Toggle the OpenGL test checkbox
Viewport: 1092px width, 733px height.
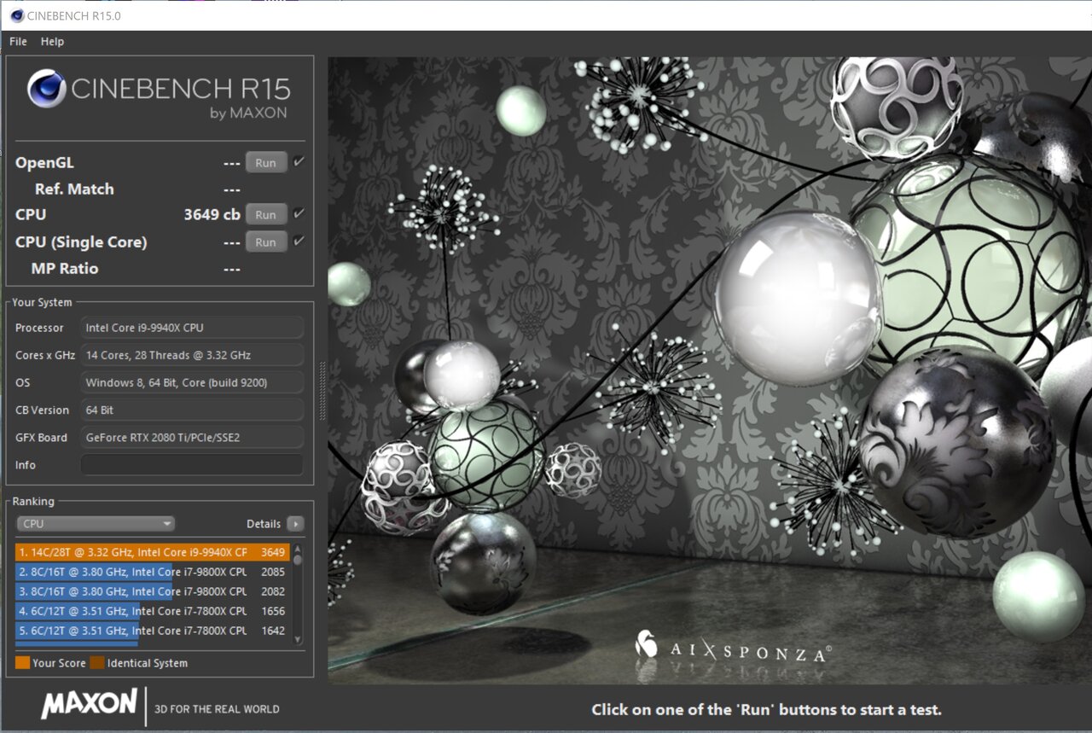[x=299, y=161]
